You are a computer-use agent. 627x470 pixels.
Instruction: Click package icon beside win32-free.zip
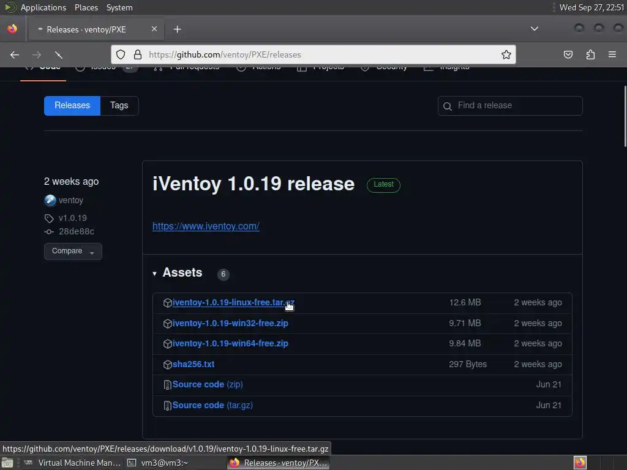pos(168,324)
